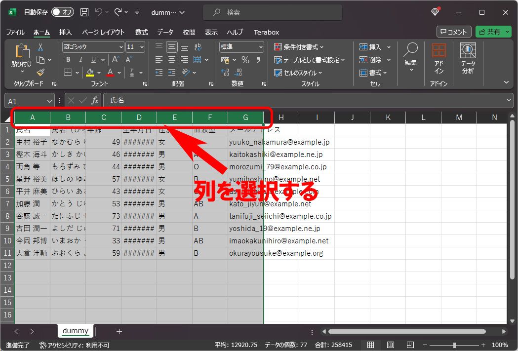
Task: Click the search box 検索
Action: tap(273, 12)
